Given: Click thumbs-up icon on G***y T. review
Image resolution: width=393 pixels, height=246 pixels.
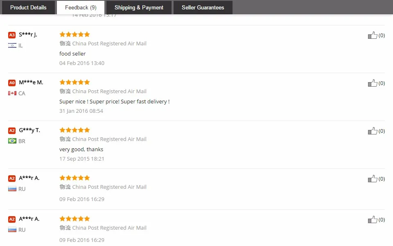Looking at the screenshot, I should [x=372, y=131].
